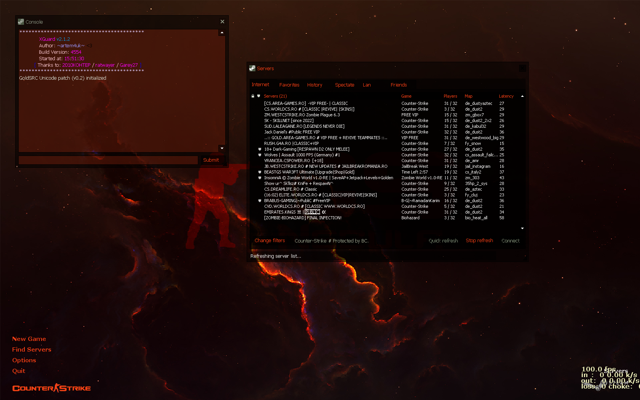Viewport: 640px width, 400px height.
Task: Select [ZOMBIE-BIOHAZARD] FINAL INFECTION! server
Action: click(x=385, y=218)
